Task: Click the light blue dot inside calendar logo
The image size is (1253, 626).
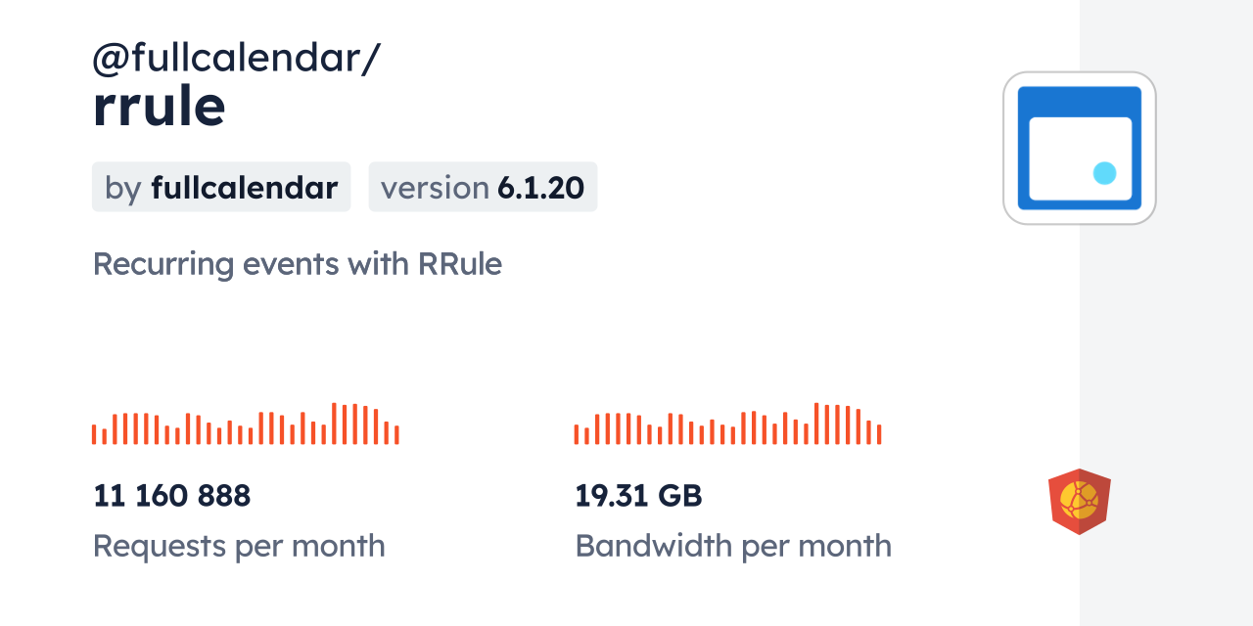Action: point(1104,173)
